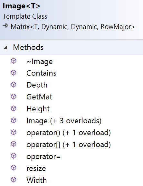The width and height of the screenshot is (143, 186).
Task: Select the icon beside operator=
Action: (14, 156)
